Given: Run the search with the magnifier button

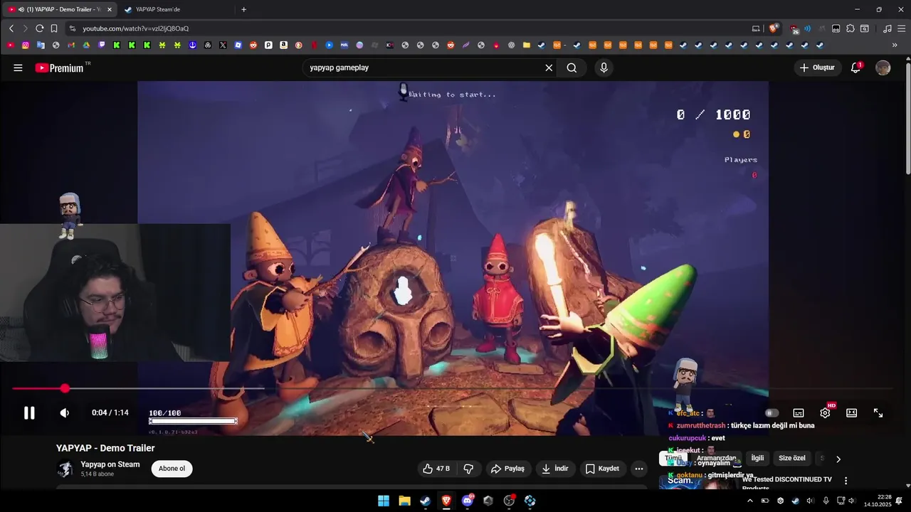Looking at the screenshot, I should click(572, 68).
